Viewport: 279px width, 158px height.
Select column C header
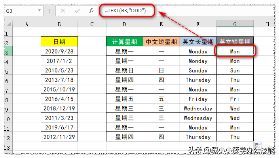92,24
